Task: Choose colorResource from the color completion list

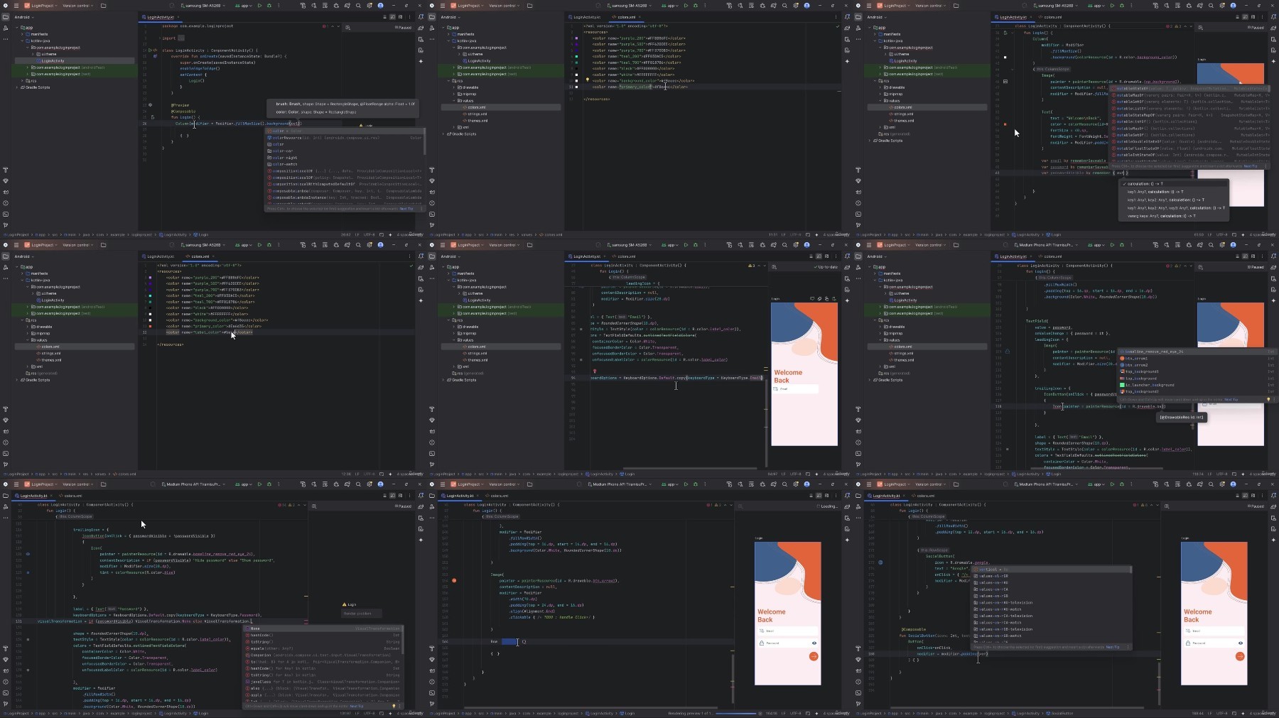Action: 345,138
